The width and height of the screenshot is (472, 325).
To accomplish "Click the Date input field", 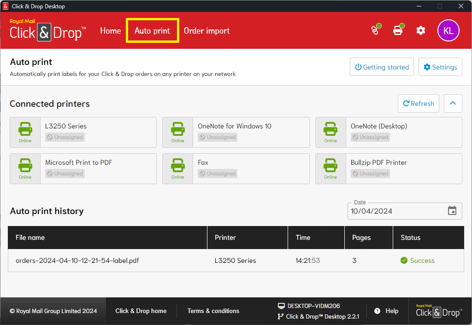I will [405, 211].
